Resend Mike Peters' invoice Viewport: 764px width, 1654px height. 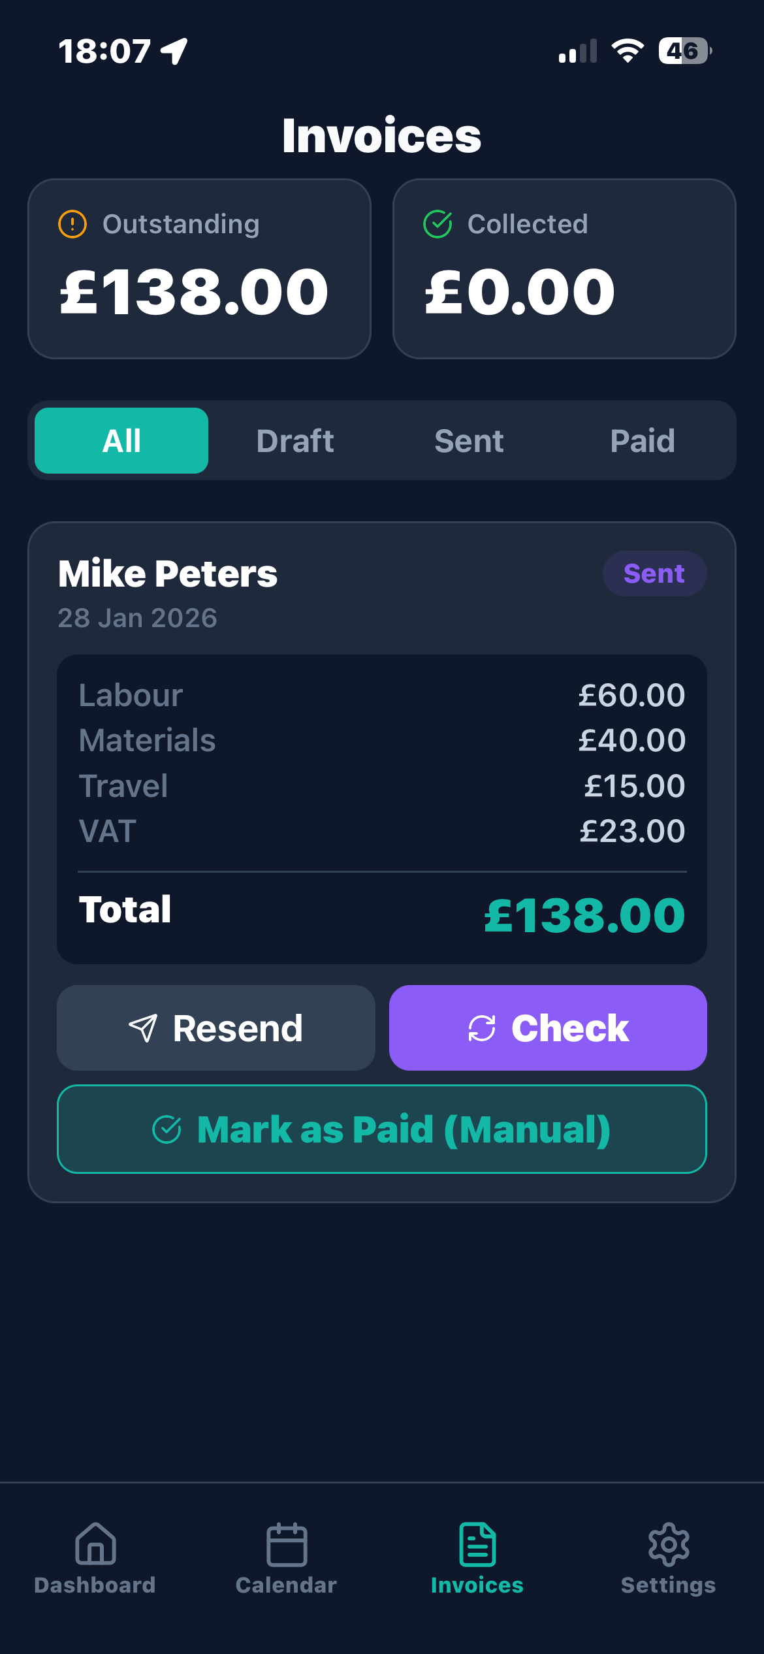[216, 1028]
